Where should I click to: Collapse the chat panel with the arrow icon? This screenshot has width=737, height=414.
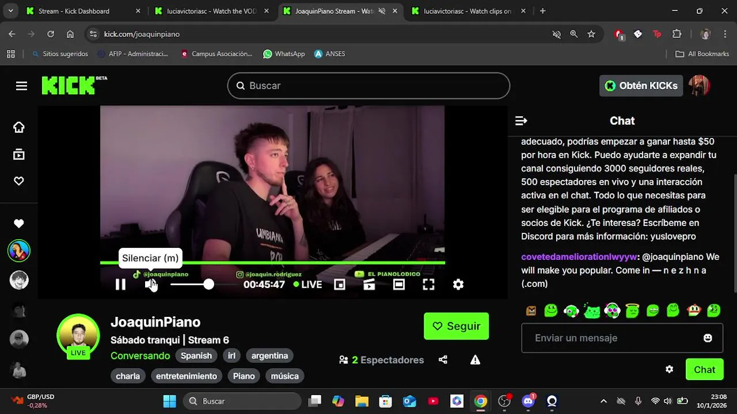pos(521,121)
